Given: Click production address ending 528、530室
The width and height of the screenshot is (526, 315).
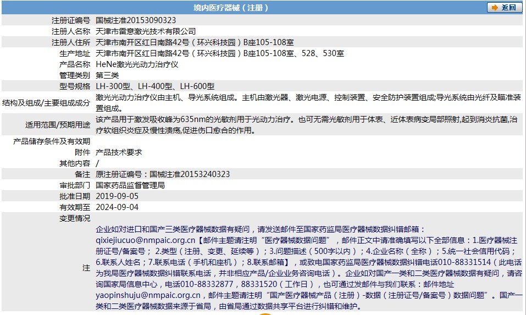Looking at the screenshot, I should (x=220, y=53).
